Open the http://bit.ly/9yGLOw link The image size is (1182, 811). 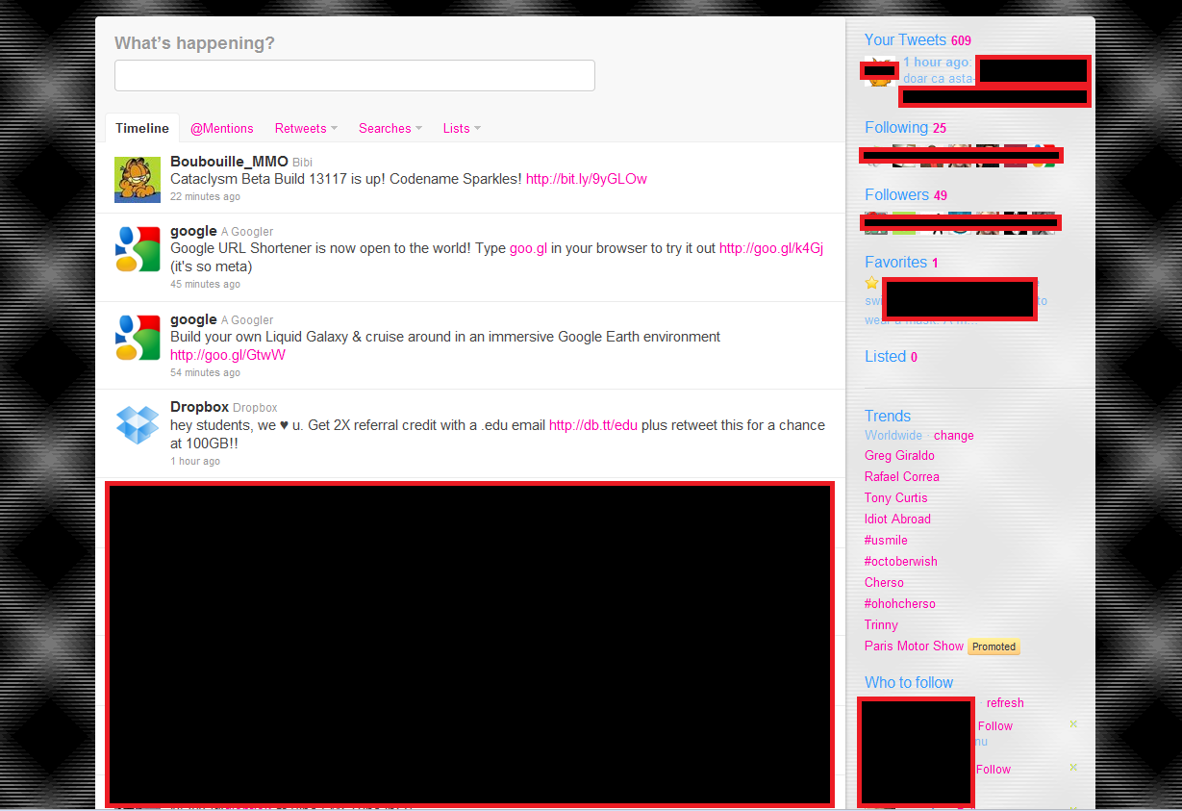click(586, 179)
